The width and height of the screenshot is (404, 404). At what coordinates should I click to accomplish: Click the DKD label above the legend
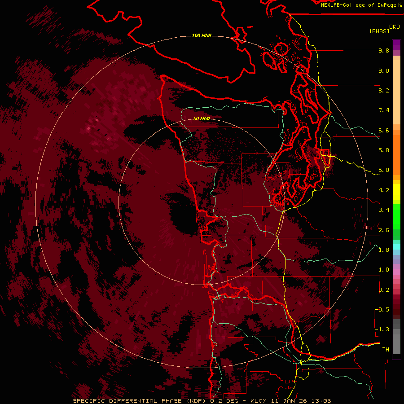tap(395, 27)
